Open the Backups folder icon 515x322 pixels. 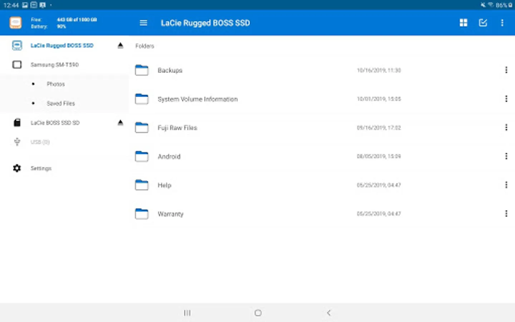click(x=142, y=70)
